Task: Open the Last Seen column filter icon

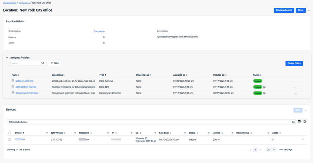Action: click(x=185, y=133)
